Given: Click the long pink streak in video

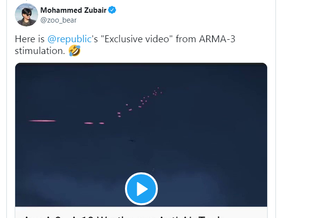Looking at the screenshot, I should [x=42, y=121].
